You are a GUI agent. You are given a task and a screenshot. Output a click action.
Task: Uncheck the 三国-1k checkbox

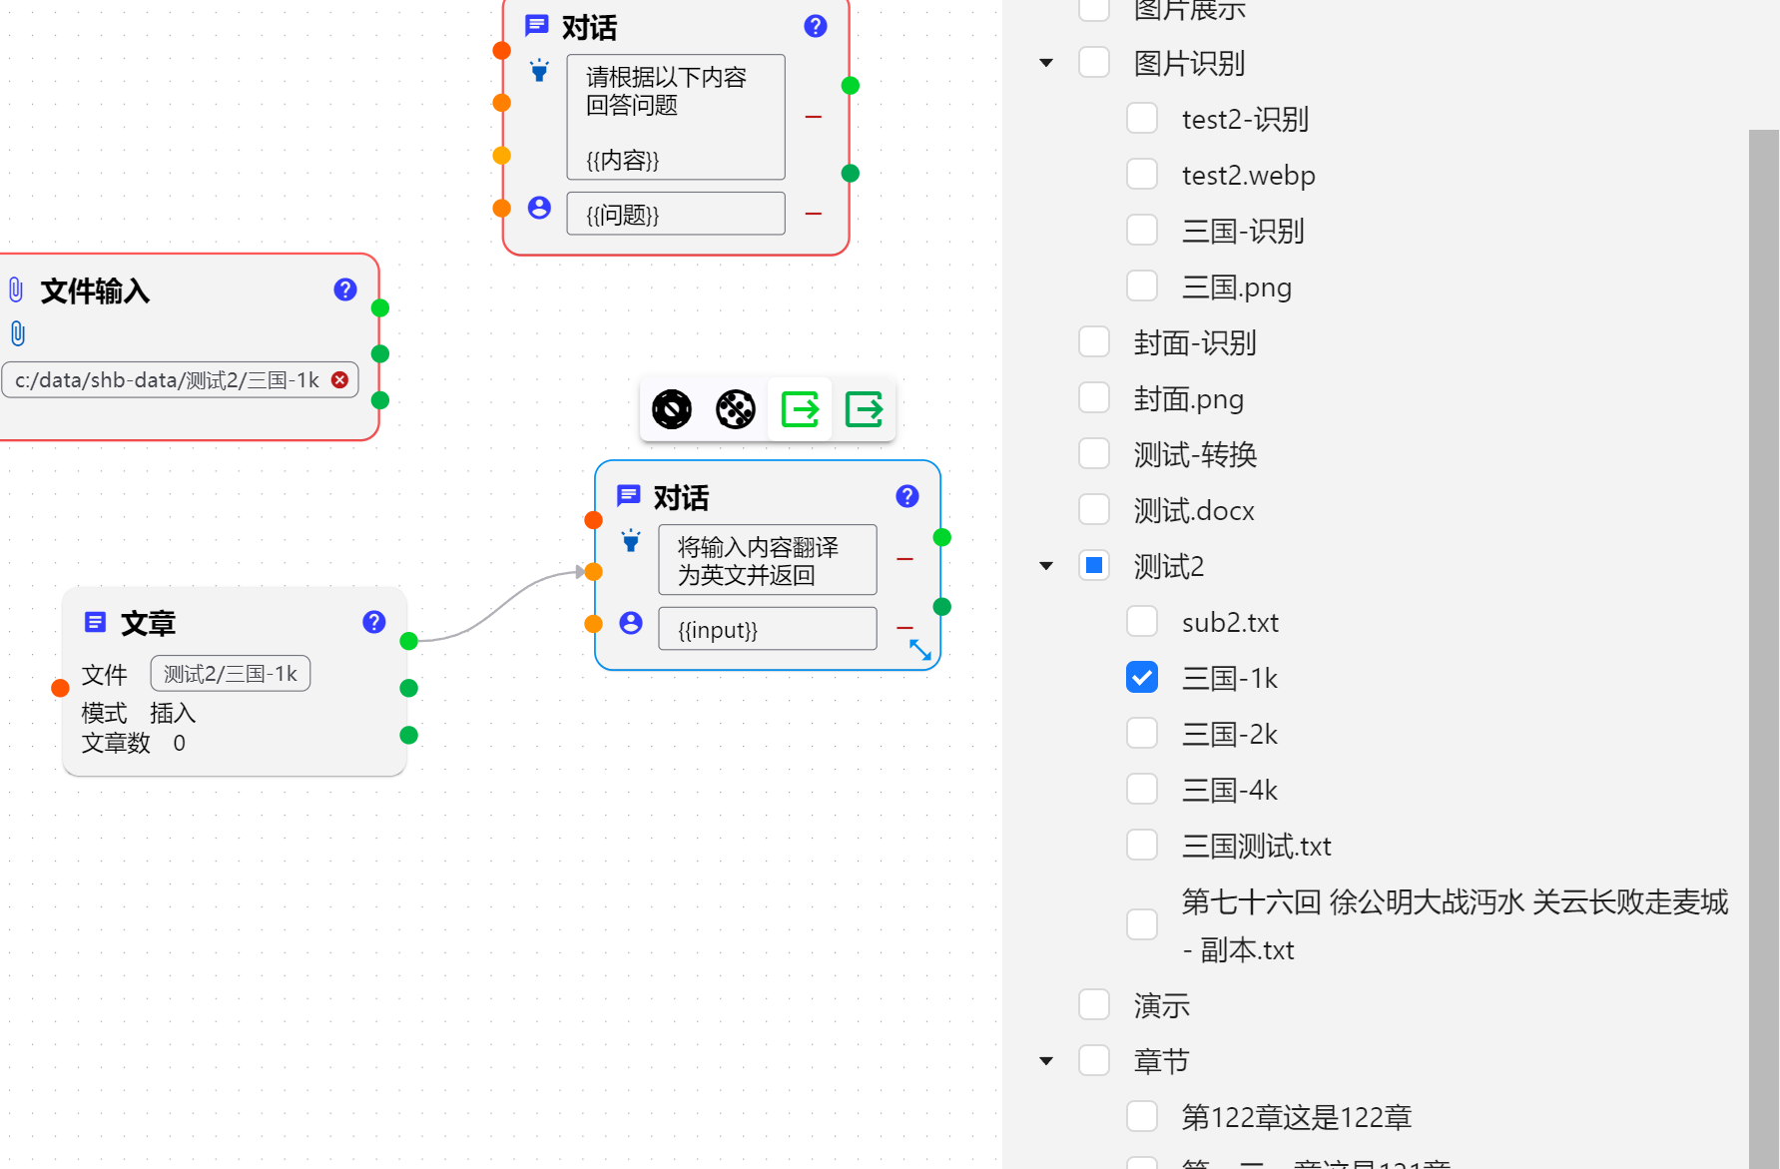click(x=1142, y=678)
